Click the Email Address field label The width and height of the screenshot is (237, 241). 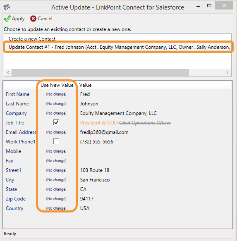click(x=21, y=132)
